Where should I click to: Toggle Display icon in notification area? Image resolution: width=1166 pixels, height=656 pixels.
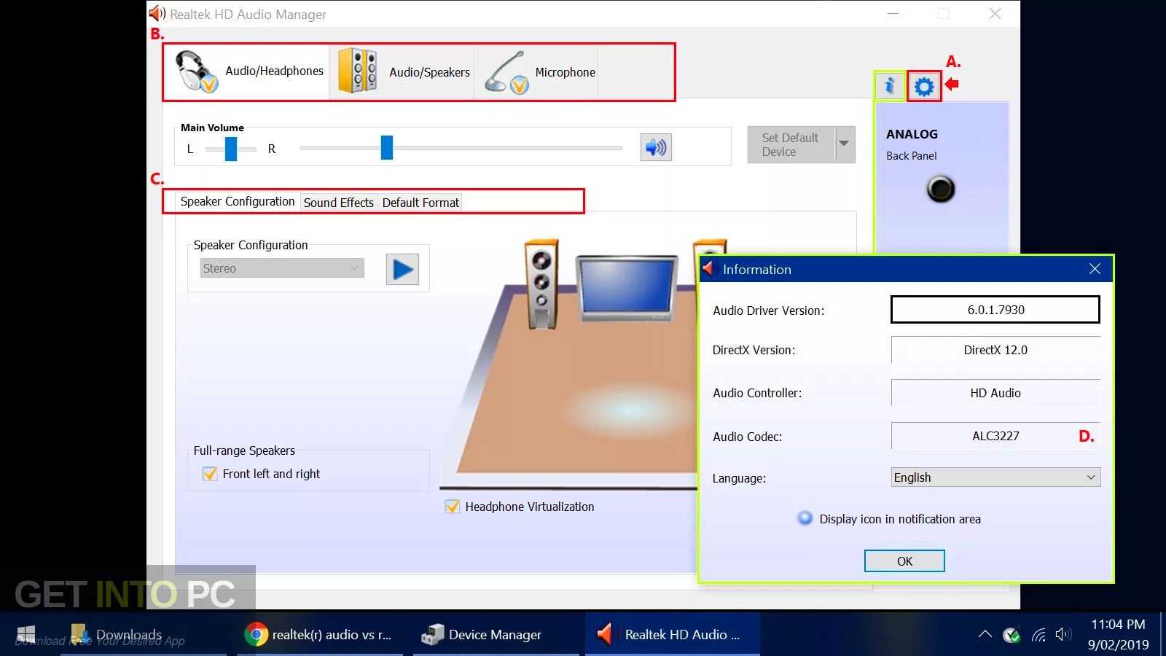(805, 518)
